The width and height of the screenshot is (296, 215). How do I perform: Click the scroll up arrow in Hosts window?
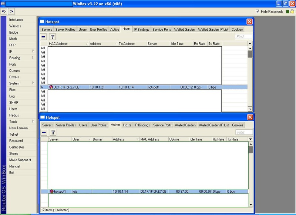click(x=250, y=49)
